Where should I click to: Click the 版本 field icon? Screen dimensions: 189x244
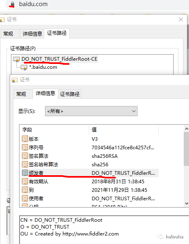[x=25, y=139]
